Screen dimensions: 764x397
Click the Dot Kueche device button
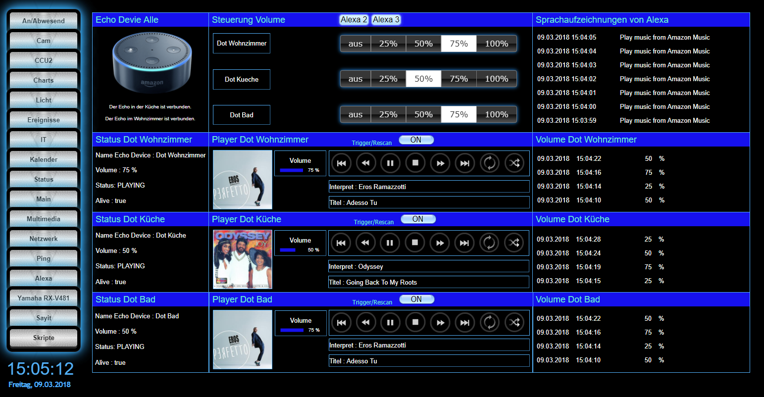point(242,79)
